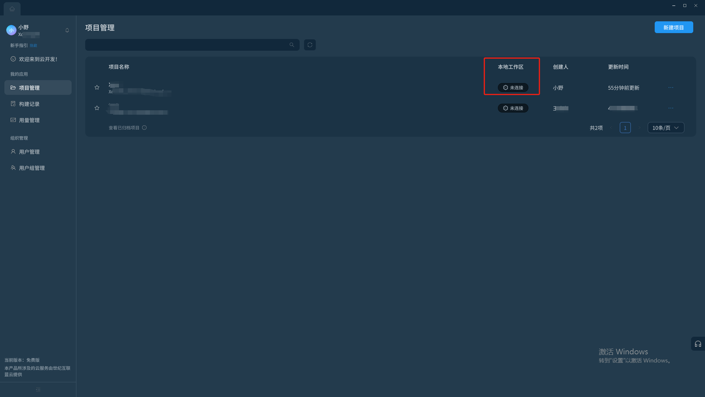Image resolution: width=705 pixels, height=397 pixels.
Task: Click 未连接 status of first project
Action: (x=513, y=87)
